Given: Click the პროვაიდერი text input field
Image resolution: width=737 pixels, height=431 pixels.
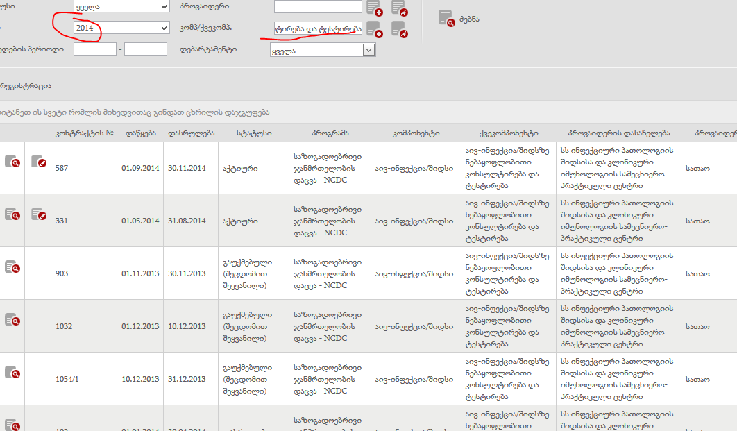Looking at the screenshot, I should [318, 7].
